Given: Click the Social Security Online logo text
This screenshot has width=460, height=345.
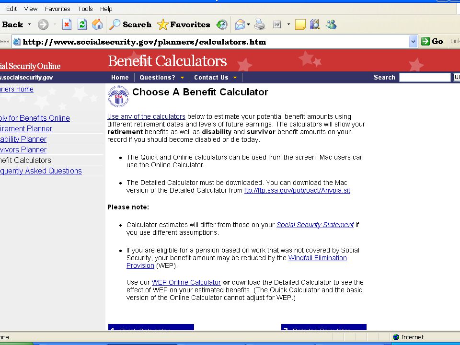Looking at the screenshot, I should pyautogui.click(x=30, y=66).
